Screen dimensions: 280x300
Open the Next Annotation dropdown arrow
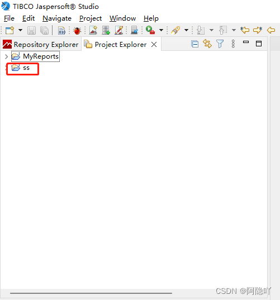pos(211,30)
